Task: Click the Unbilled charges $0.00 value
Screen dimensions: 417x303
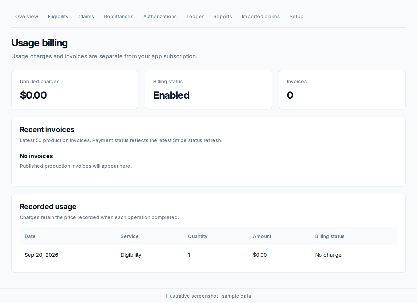Action: [x=33, y=95]
